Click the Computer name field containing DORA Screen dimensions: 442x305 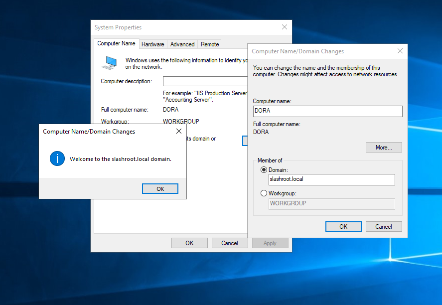click(327, 111)
